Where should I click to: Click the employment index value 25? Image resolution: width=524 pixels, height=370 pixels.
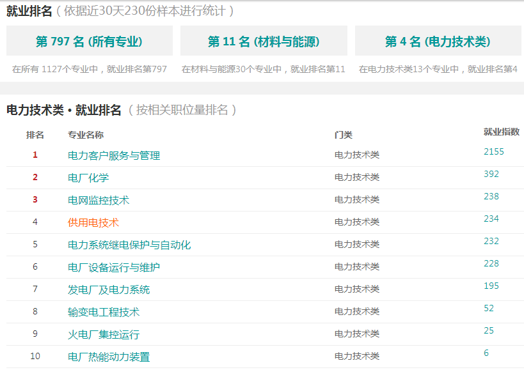(x=489, y=330)
